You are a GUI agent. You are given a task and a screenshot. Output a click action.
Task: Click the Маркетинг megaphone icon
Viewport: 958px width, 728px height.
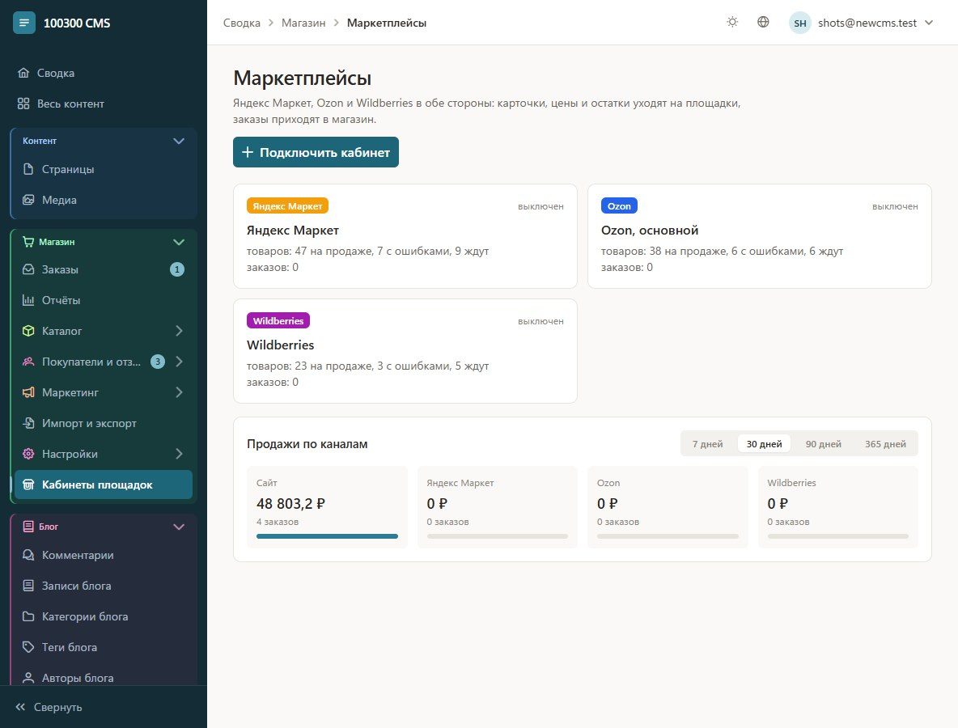pos(28,392)
